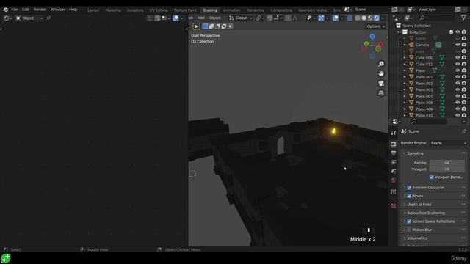Open the pivot point selector icon
Viewport: 470px width, 264px height.
click(259, 18)
